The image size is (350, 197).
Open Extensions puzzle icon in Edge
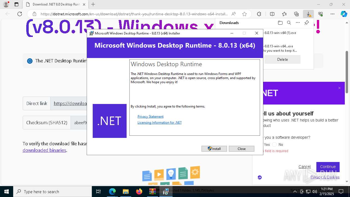(x=259, y=14)
